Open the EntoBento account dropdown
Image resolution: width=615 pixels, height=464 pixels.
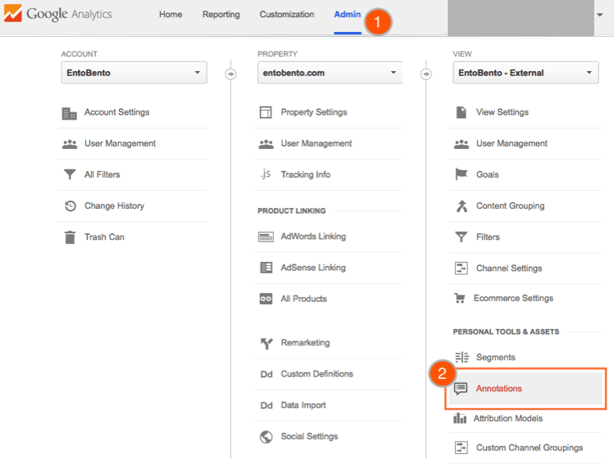click(x=134, y=73)
